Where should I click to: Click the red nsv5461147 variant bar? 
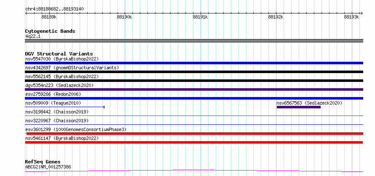tap(194, 142)
